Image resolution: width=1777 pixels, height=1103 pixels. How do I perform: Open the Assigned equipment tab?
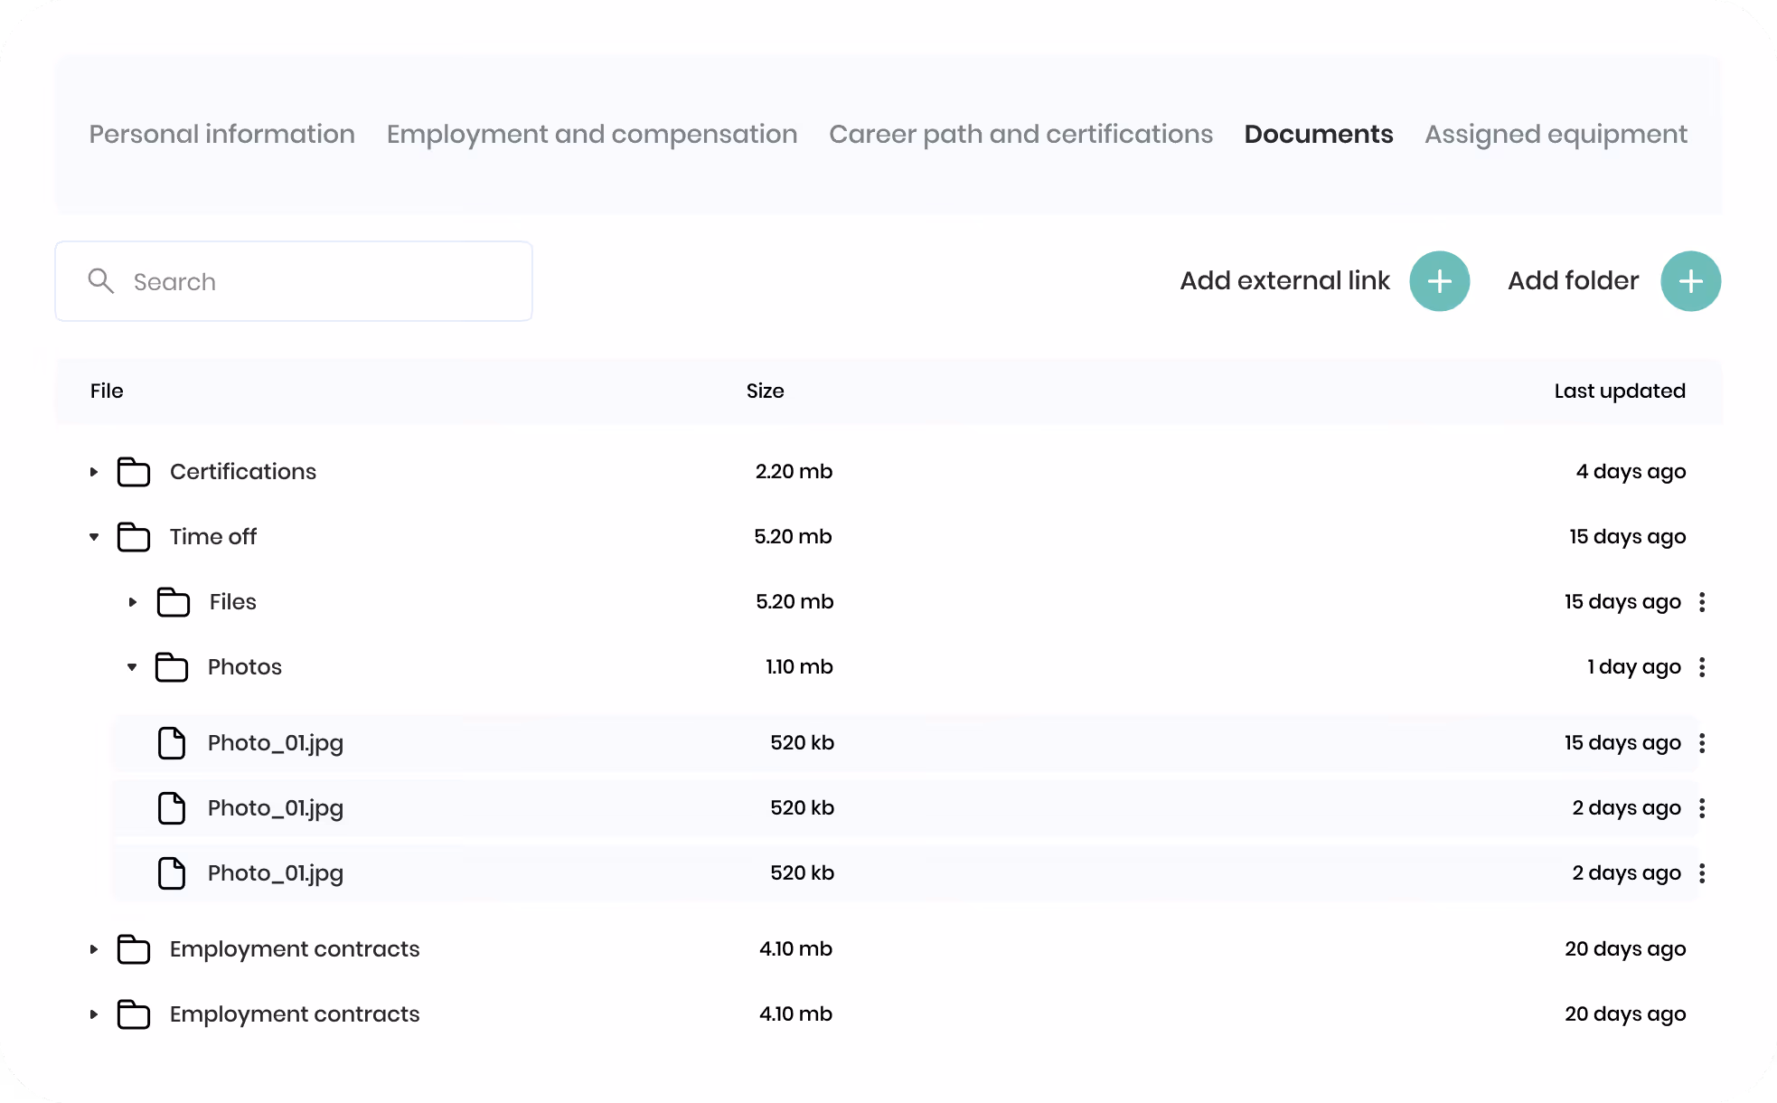[x=1556, y=134]
